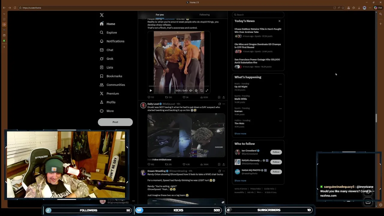Open more options on Dream Wrestling post
This screenshot has height=216, width=384.
223,171
